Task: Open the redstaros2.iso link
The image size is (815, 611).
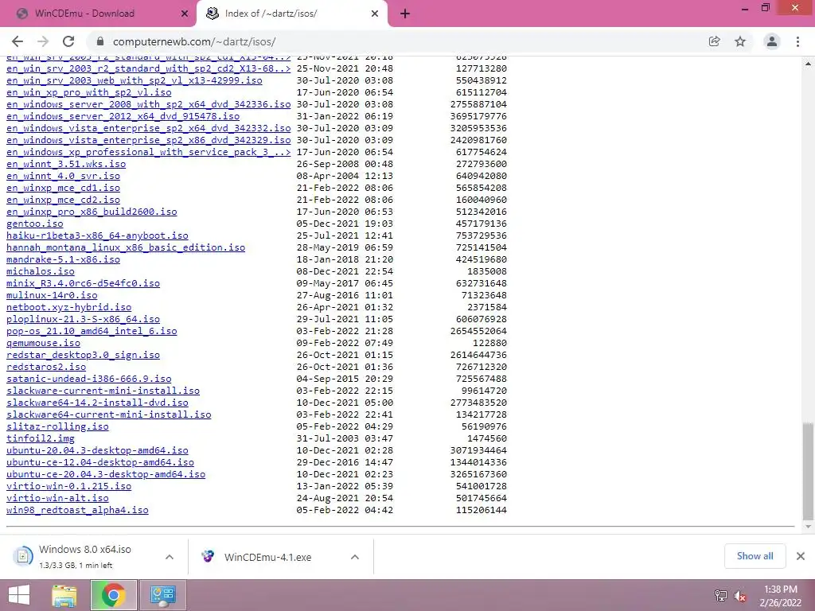Action: (x=46, y=367)
